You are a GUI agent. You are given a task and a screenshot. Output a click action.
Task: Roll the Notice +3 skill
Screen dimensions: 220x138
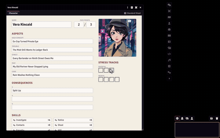point(73,120)
